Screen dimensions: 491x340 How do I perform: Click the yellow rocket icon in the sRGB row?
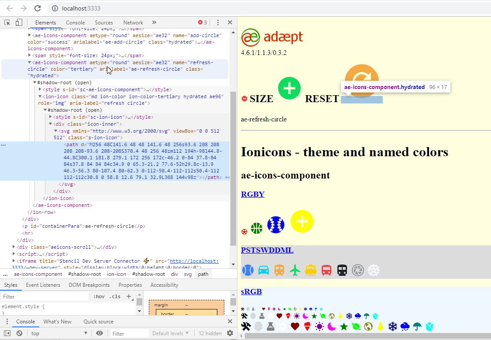tap(380, 326)
